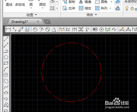The height and width of the screenshot is (112, 137).
Task: Open the 圆角 (Fillet) dropdown arrow
Action: [111, 2]
